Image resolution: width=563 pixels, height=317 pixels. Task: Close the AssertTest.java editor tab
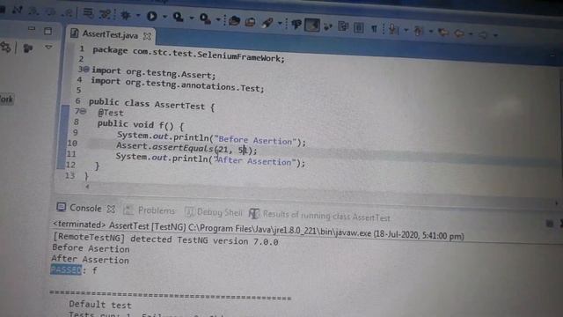pyautogui.click(x=147, y=36)
